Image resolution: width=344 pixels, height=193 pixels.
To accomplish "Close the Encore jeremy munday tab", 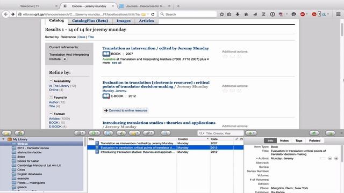I will click(113, 6).
